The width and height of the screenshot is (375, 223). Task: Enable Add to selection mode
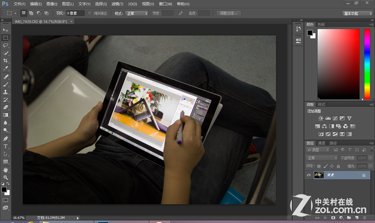click(x=31, y=13)
